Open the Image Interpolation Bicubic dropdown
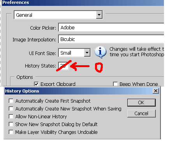Image resolution: width=169 pixels, height=146 pixels. (x=111, y=39)
